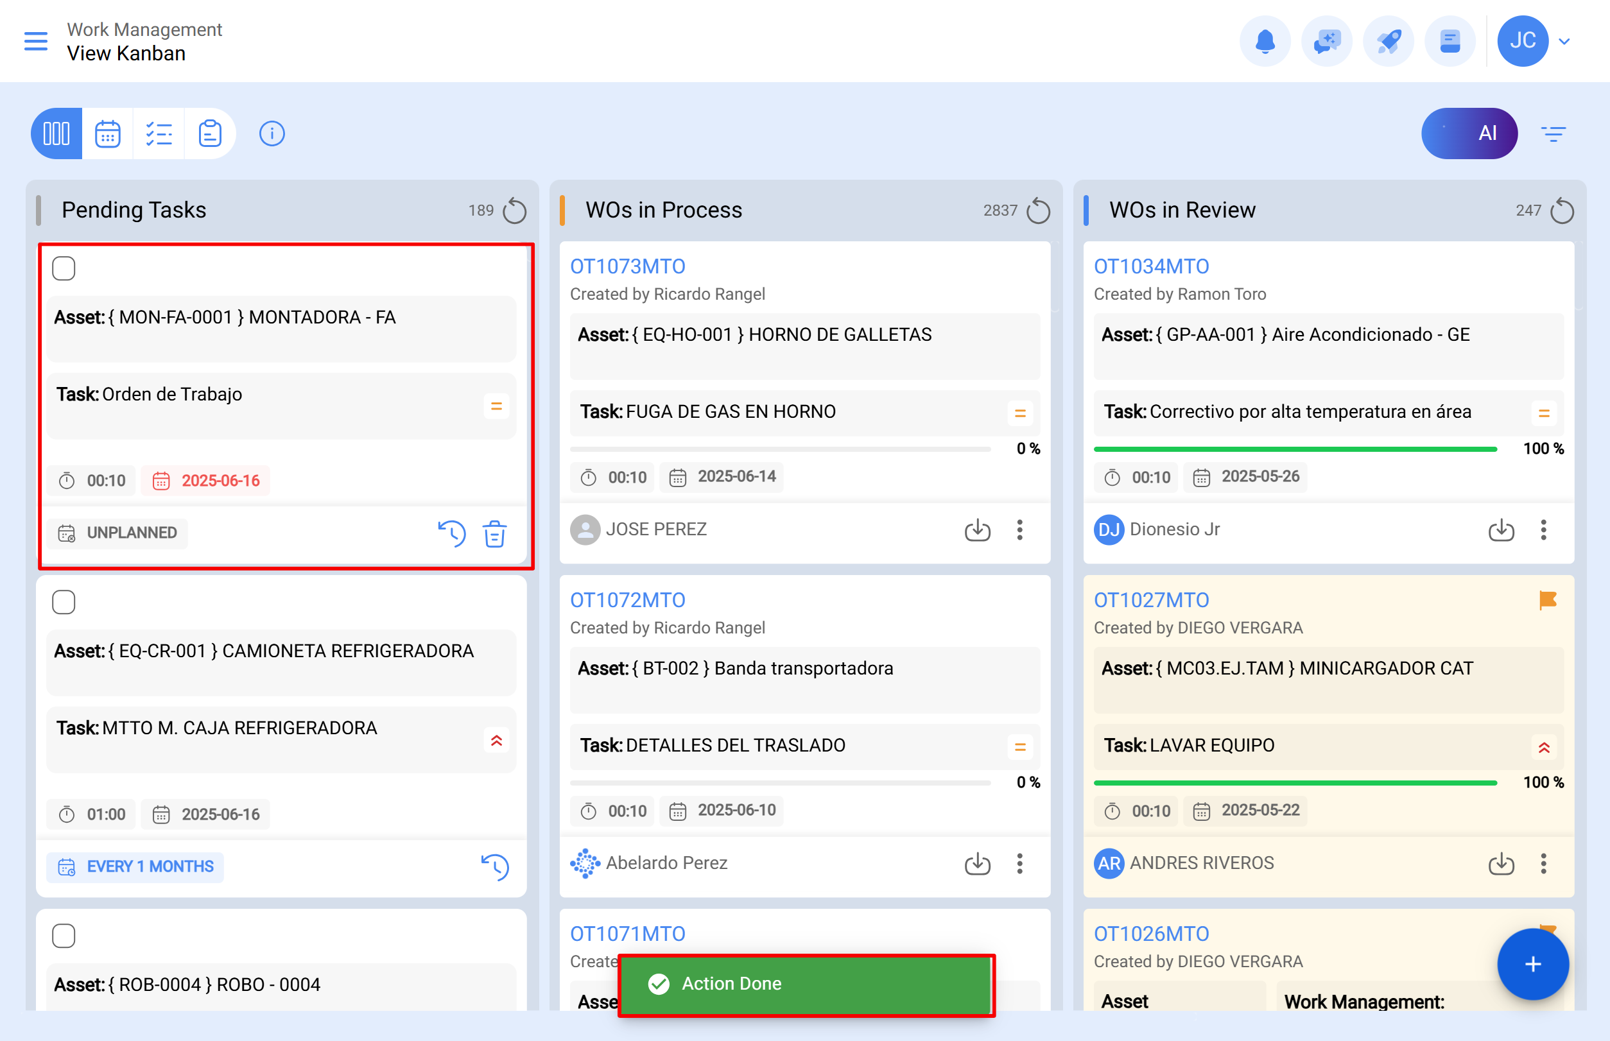Expand MTTO M. CAJA REFRIGERADORA task chevron

click(x=497, y=740)
